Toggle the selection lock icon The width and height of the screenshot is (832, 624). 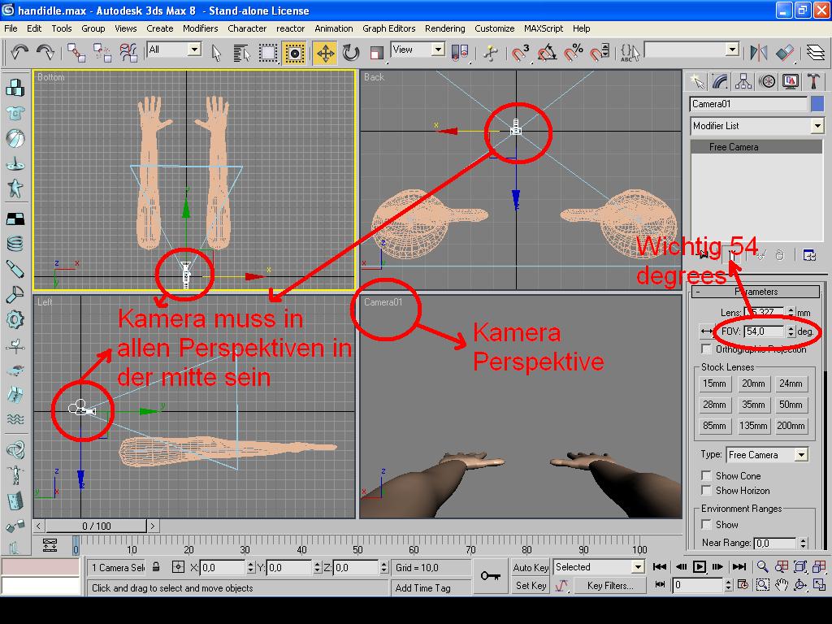[156, 567]
